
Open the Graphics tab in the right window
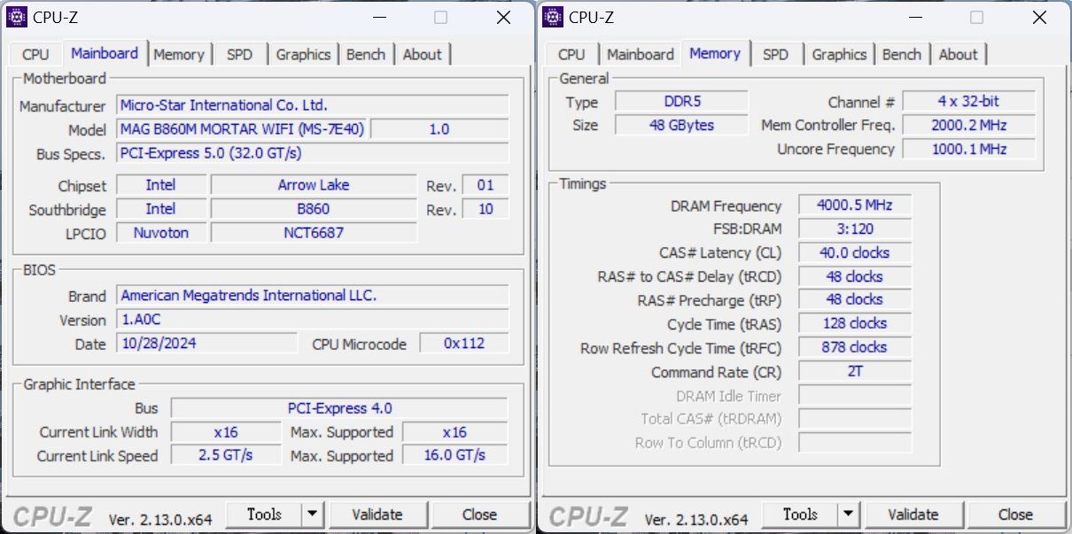[839, 54]
